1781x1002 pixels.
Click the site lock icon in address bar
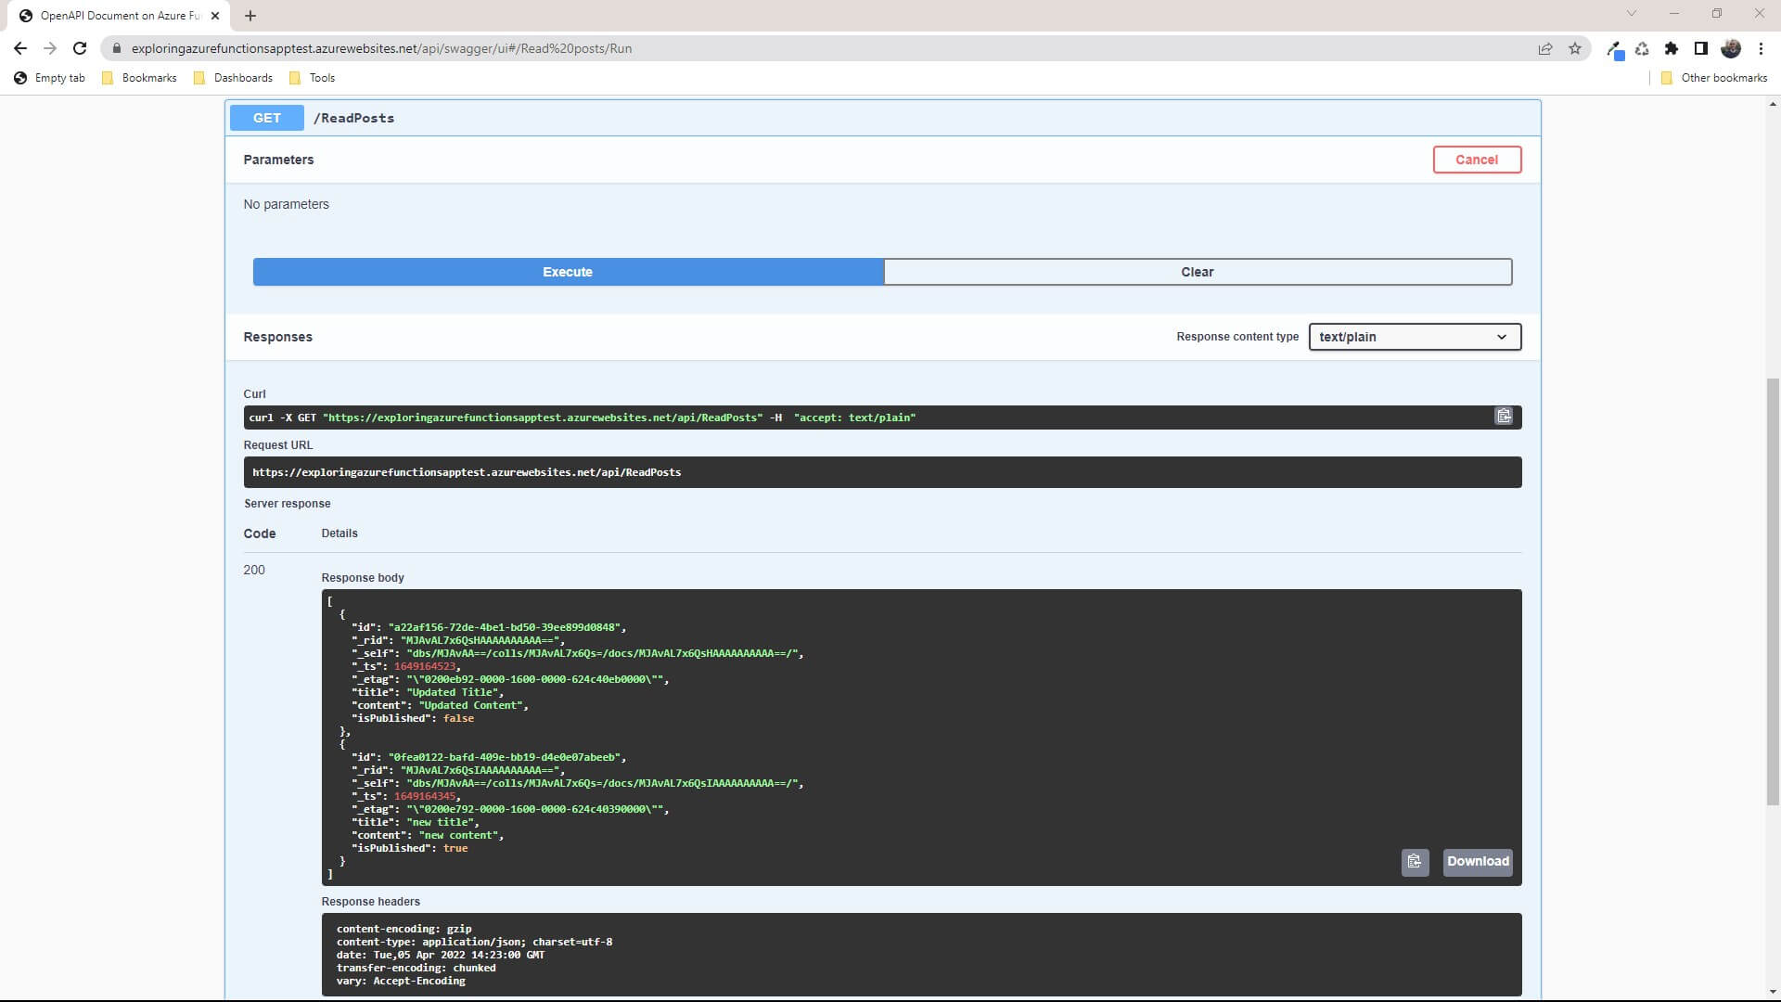tap(116, 48)
